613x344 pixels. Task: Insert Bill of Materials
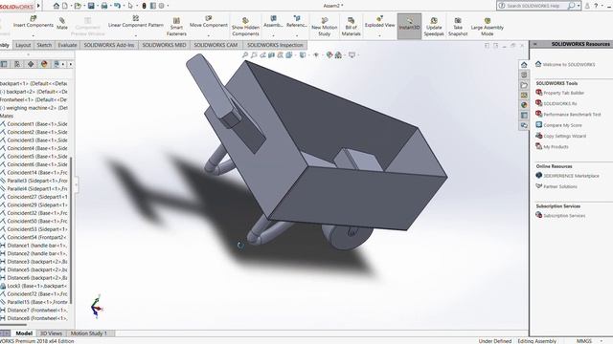(352, 27)
